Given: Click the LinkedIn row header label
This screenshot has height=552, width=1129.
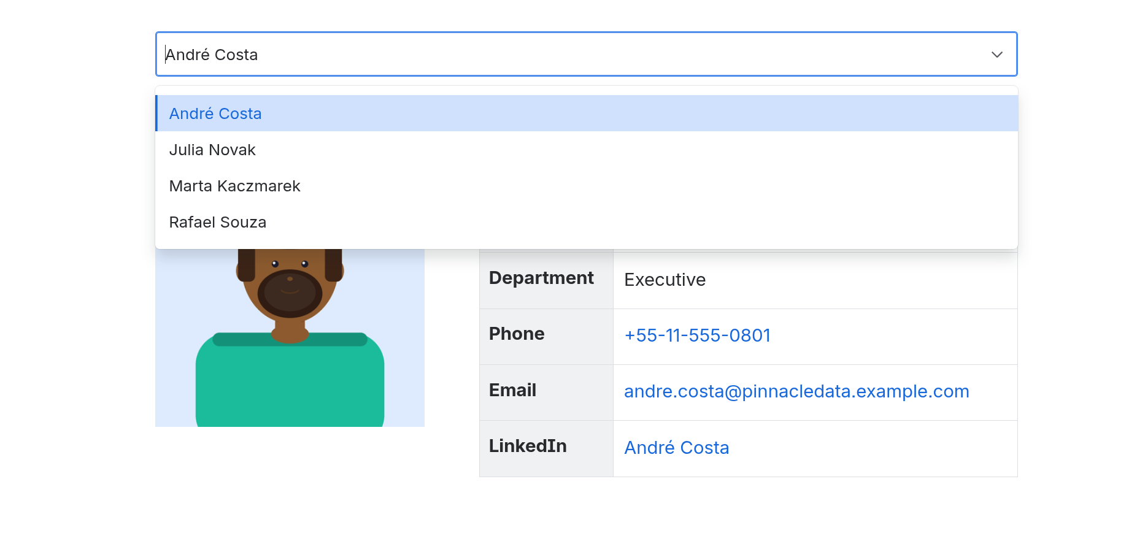Looking at the screenshot, I should click(528, 446).
